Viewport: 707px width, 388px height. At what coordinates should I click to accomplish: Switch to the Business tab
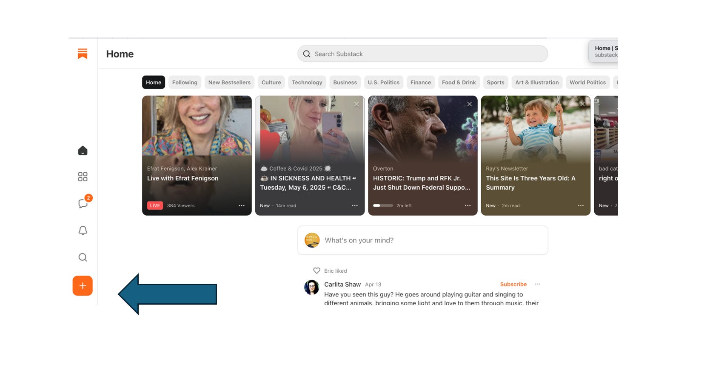point(345,83)
